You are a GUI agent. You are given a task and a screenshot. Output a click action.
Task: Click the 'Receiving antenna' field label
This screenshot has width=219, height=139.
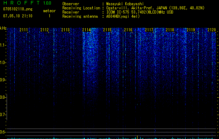pyautogui.click(x=80, y=16)
